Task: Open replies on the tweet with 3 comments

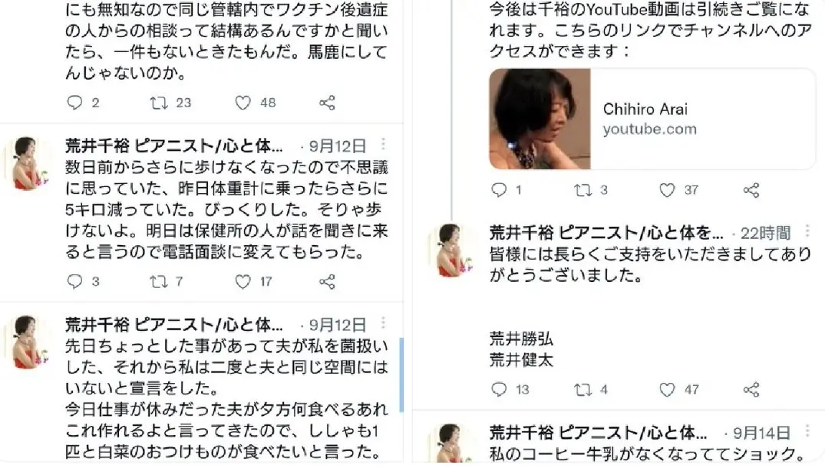Action: 74,282
